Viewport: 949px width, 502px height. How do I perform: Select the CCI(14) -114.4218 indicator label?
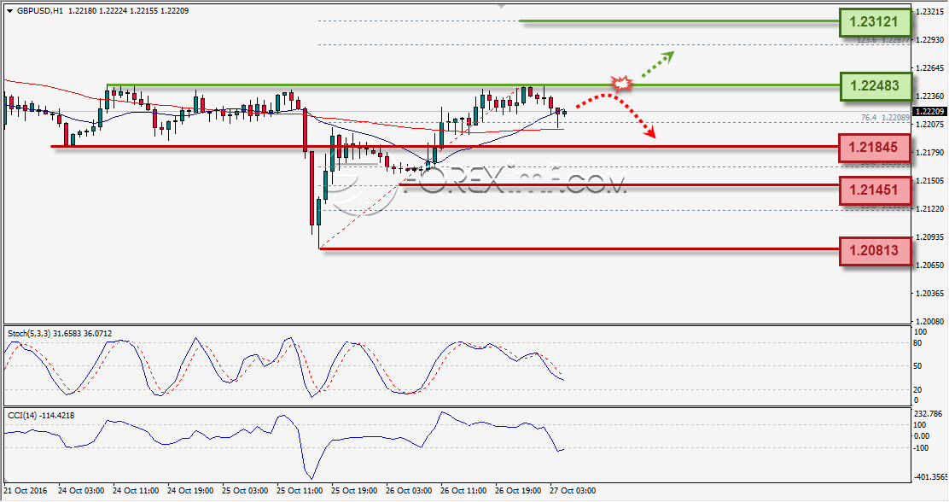[x=41, y=416]
